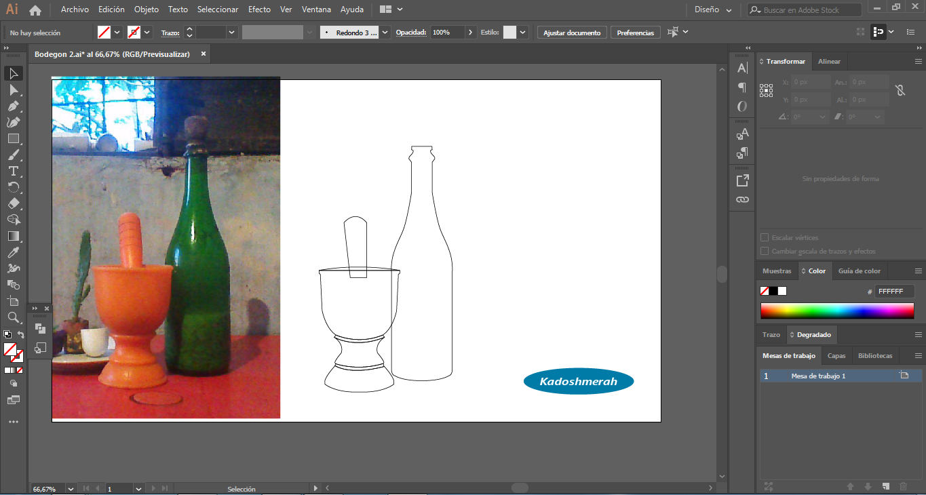This screenshot has height=495, width=926.
Task: Open the Asset Export panel icon
Action: [x=742, y=180]
